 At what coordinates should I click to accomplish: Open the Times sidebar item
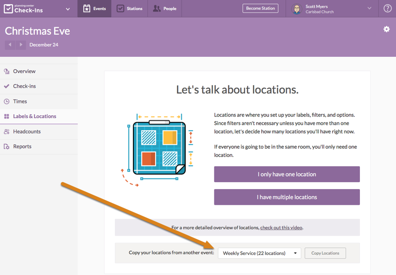pyautogui.click(x=20, y=101)
